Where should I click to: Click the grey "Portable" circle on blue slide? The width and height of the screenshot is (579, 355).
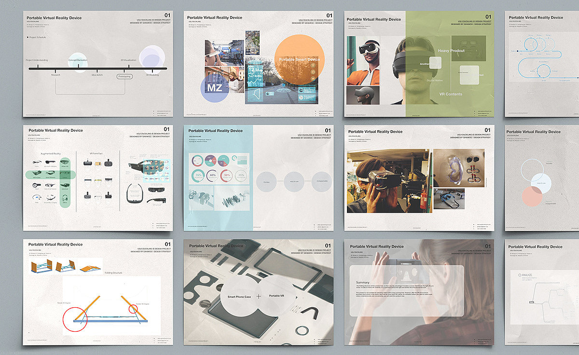click(266, 182)
